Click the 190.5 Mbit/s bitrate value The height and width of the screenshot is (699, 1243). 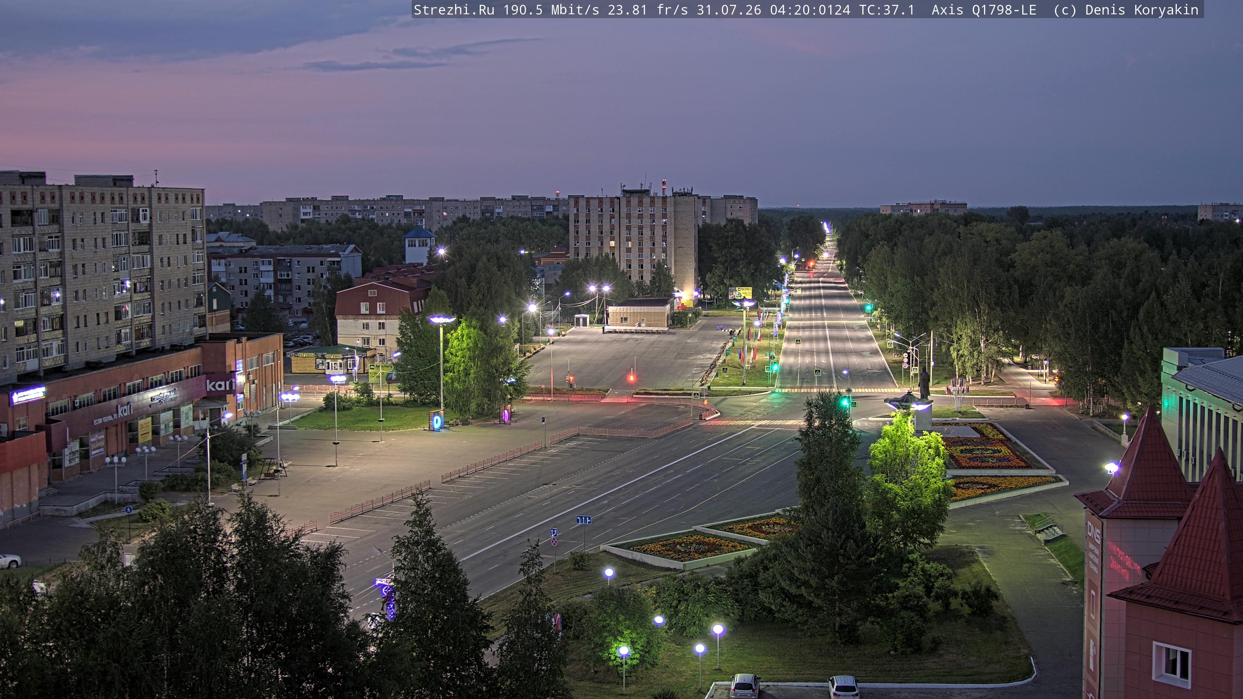coord(551,10)
